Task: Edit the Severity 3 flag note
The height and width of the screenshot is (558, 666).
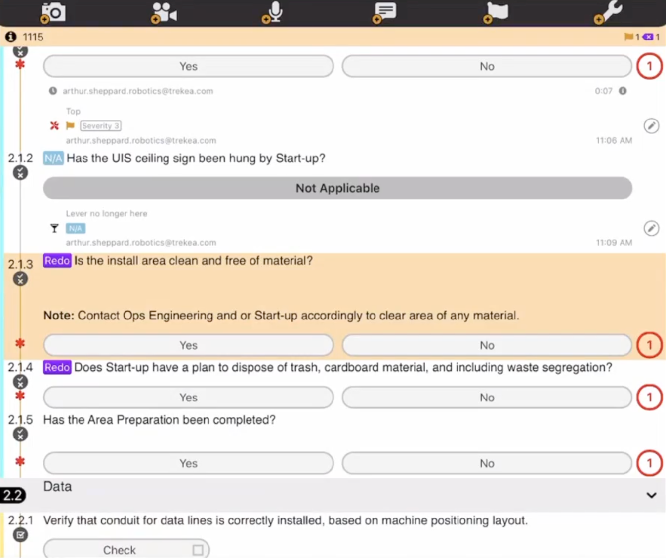Action: point(651,126)
